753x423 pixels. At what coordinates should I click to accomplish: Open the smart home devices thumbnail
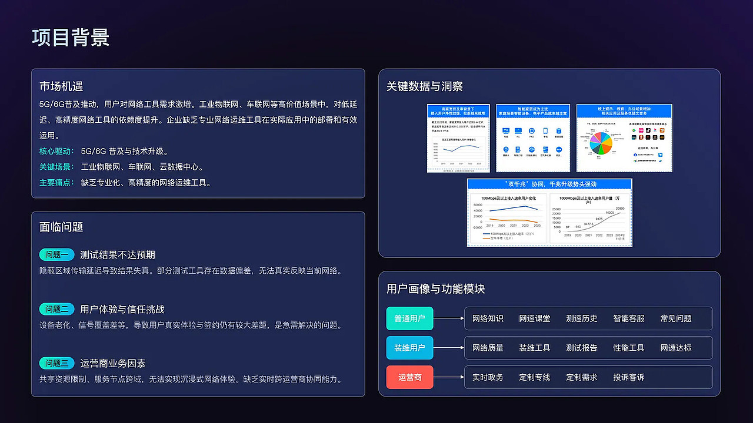click(x=534, y=138)
